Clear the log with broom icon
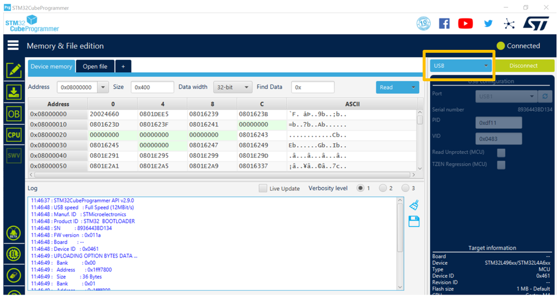Viewport: 559px width, 299px height. tap(414, 205)
